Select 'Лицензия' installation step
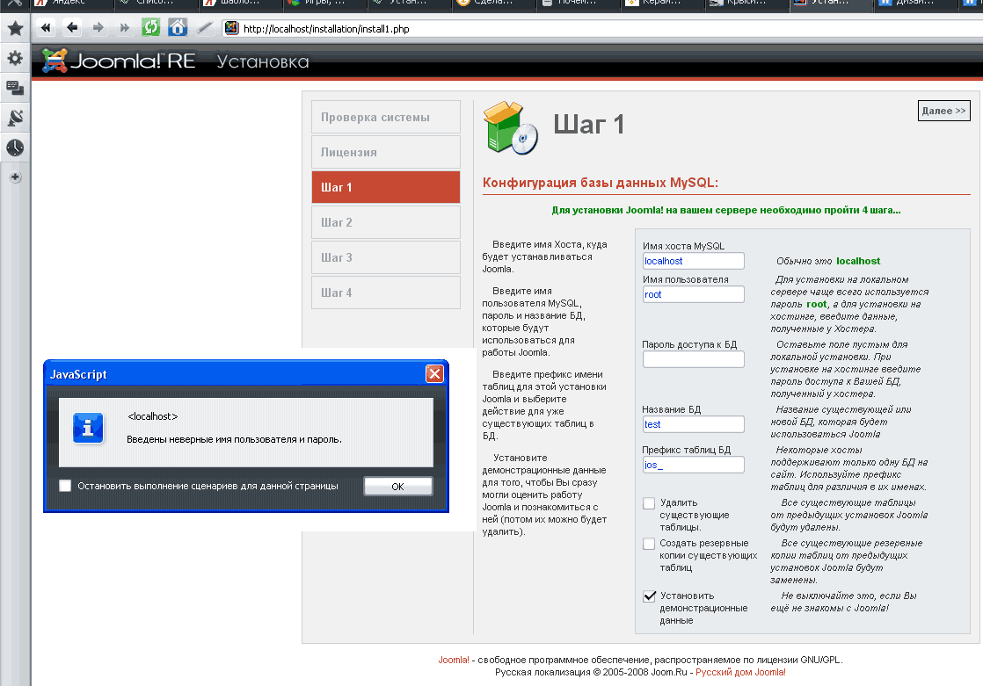The height and width of the screenshot is (686, 983). [x=386, y=152]
